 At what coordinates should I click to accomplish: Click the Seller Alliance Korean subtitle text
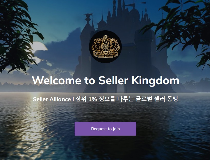point(105,99)
